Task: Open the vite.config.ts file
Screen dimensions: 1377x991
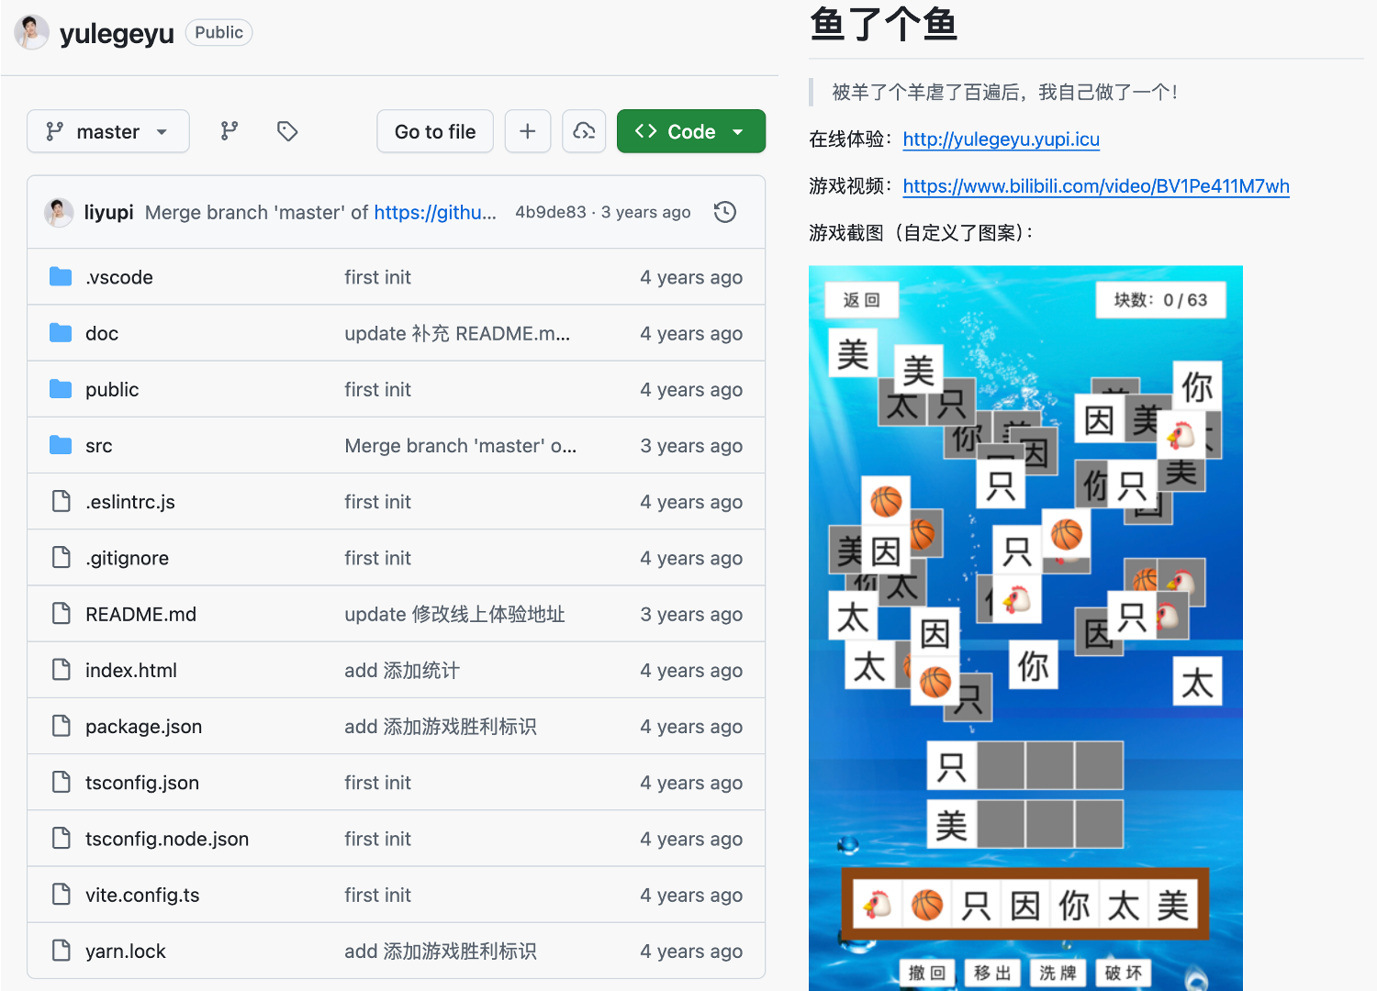Action: [142, 895]
